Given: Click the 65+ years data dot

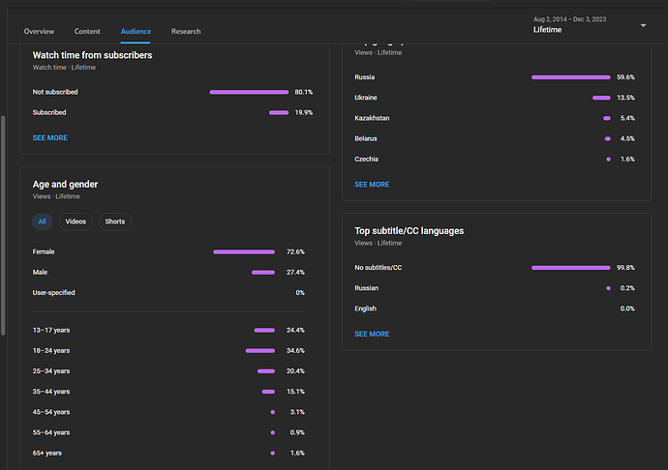Looking at the screenshot, I should pos(273,453).
